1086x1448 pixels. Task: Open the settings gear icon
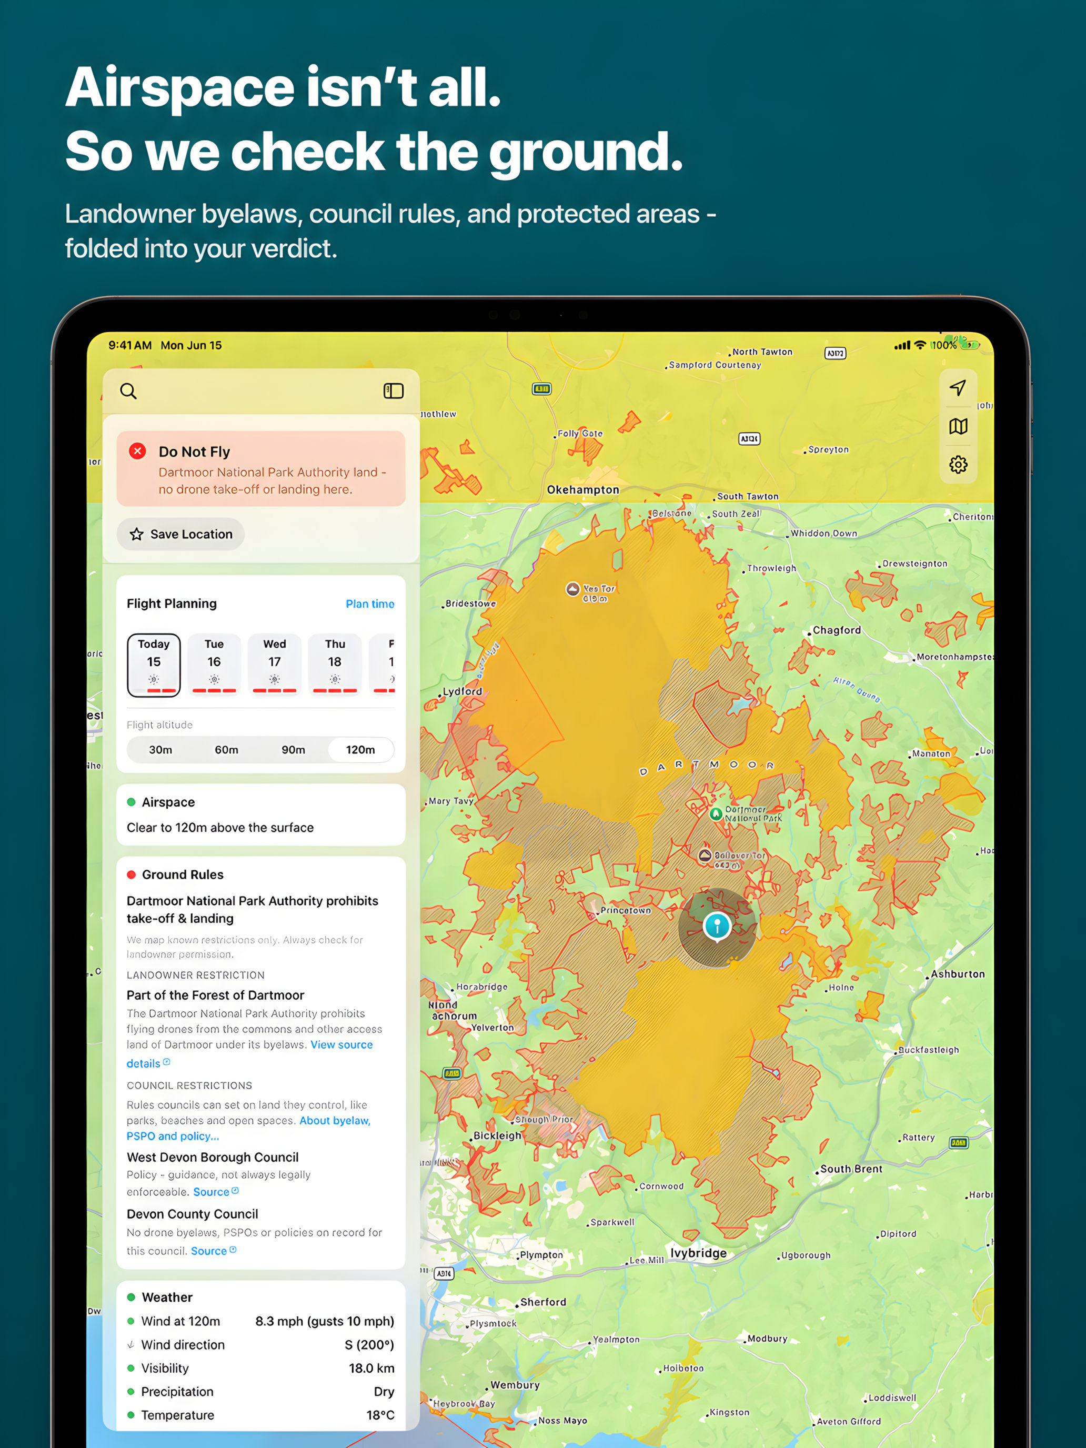point(958,465)
